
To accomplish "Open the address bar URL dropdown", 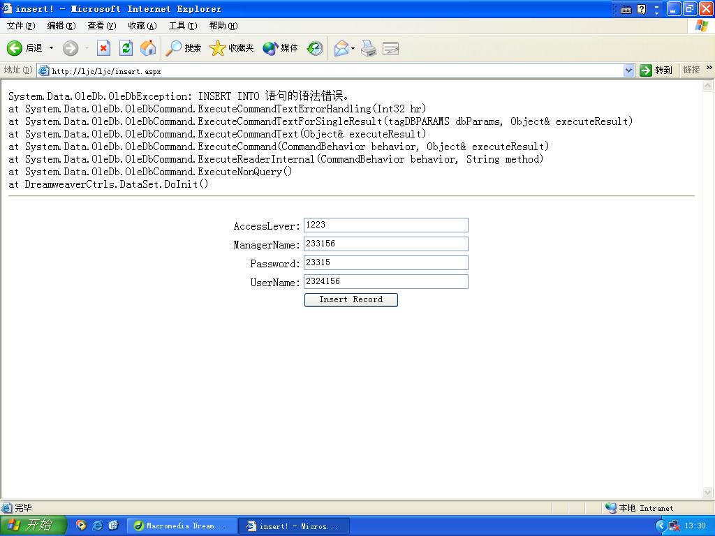I will (628, 70).
